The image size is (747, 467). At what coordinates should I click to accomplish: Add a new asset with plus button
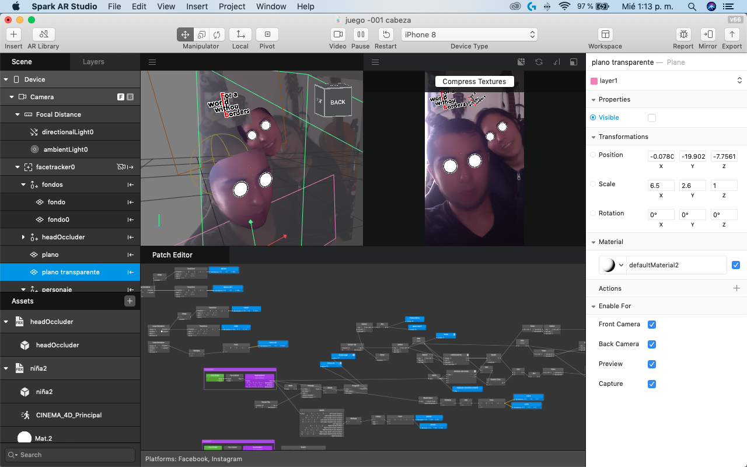(x=130, y=301)
